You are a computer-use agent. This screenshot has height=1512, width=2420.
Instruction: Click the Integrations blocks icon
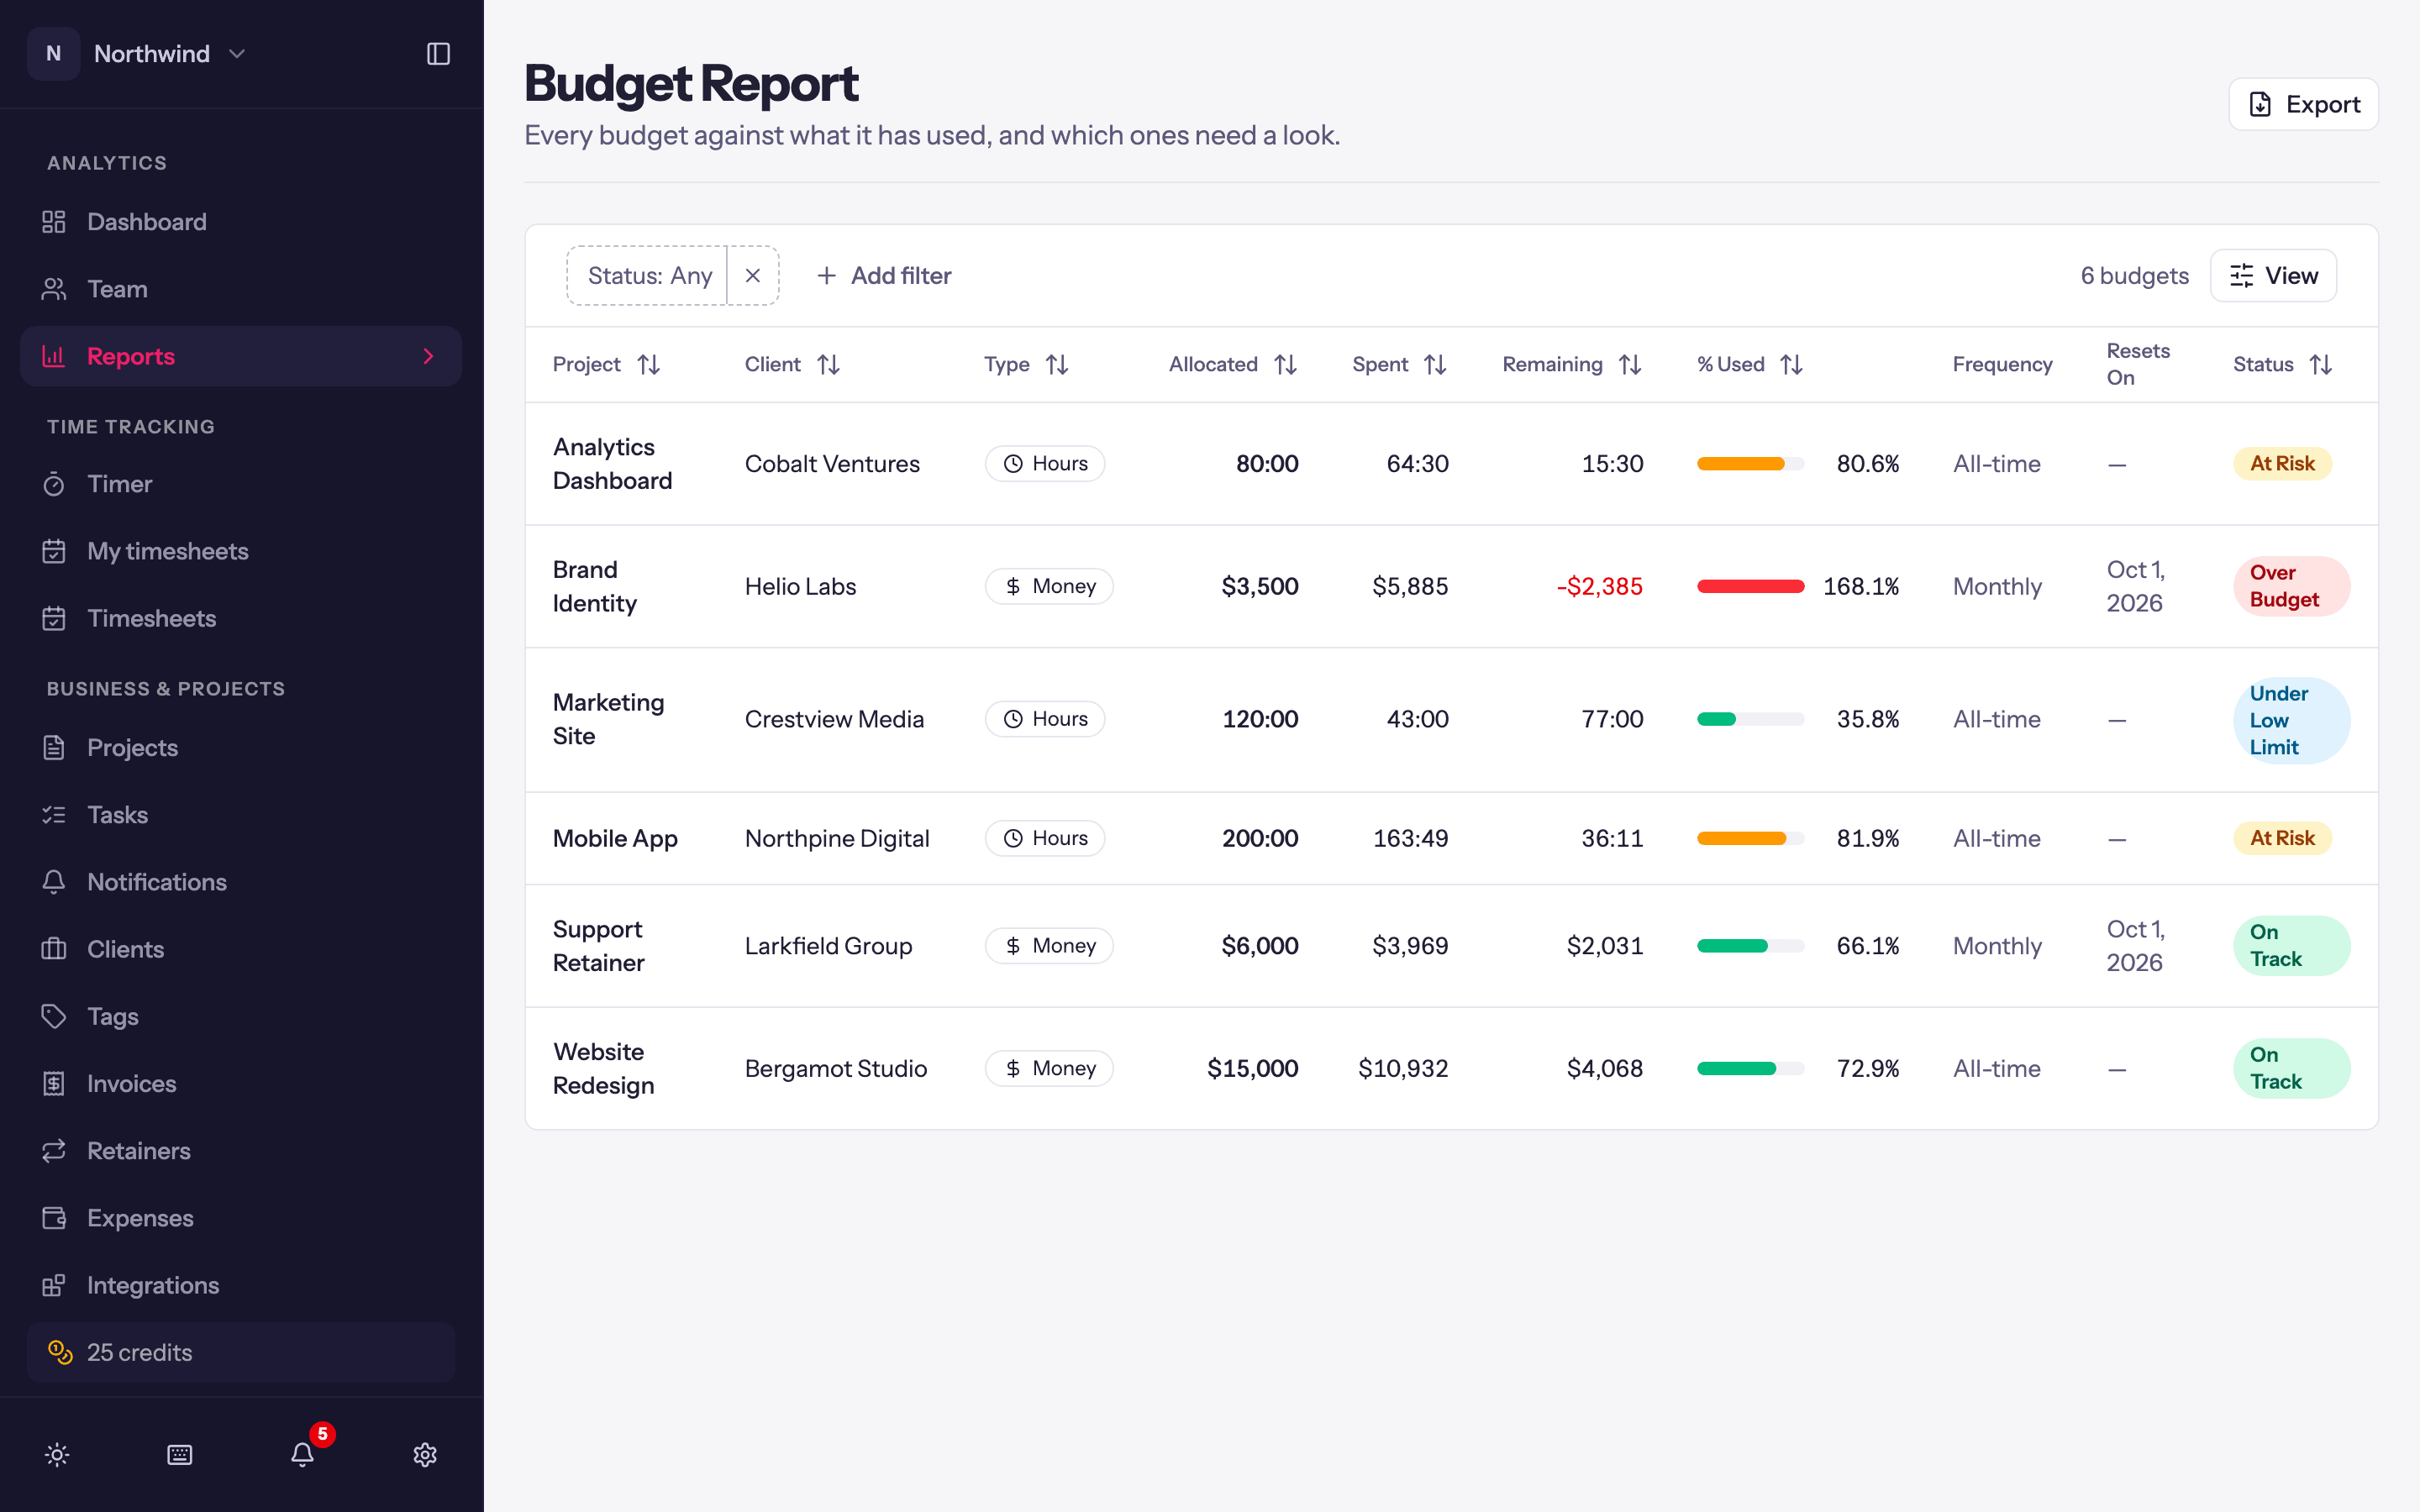click(54, 1285)
